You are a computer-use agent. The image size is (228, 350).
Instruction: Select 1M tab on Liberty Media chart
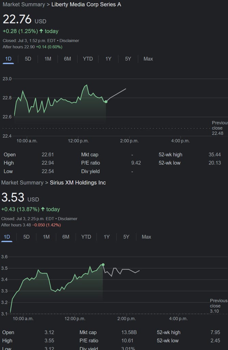(48, 59)
